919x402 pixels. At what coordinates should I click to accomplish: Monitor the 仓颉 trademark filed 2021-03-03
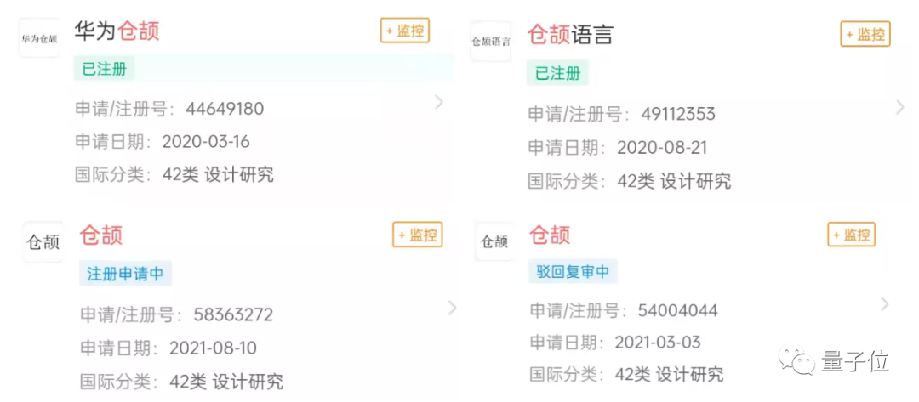pos(852,235)
